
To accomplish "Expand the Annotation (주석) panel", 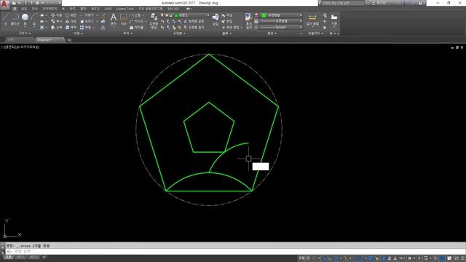I will click(x=128, y=33).
